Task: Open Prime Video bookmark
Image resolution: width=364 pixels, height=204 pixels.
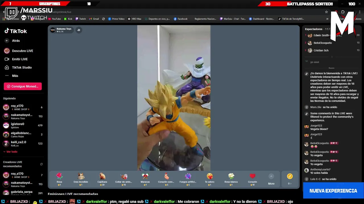Action: point(116,19)
